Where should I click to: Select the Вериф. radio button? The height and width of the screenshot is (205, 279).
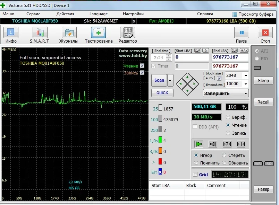[x=228, y=117]
